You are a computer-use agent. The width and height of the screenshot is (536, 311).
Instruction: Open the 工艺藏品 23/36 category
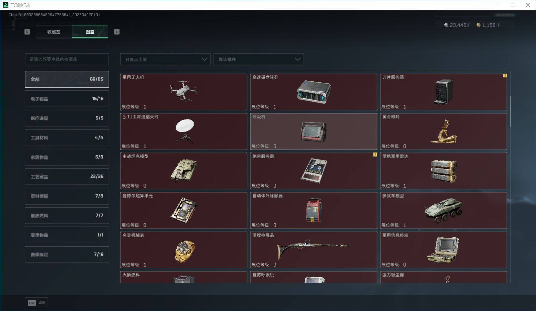coord(67,177)
